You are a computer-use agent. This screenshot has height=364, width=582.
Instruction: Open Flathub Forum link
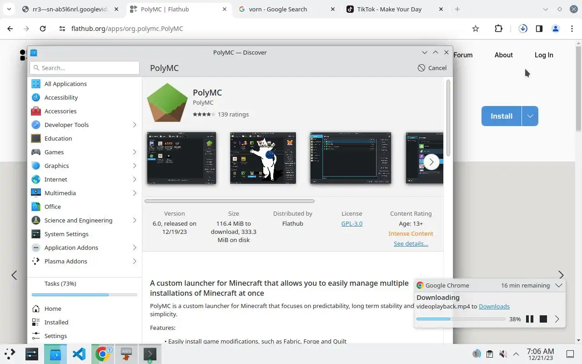(463, 55)
